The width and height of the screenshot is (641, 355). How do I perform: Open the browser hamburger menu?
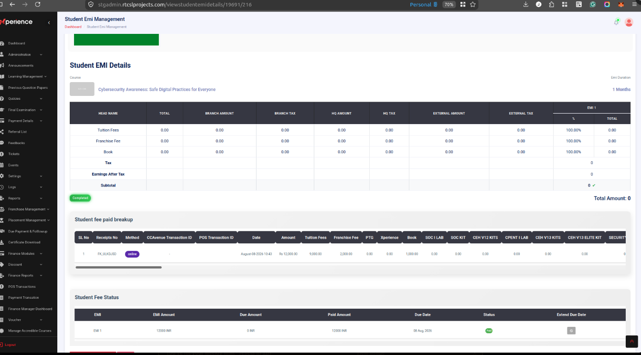634,4
